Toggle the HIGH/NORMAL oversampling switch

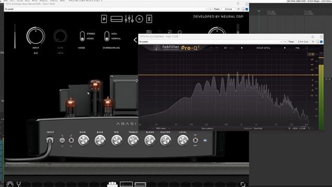[107, 36]
